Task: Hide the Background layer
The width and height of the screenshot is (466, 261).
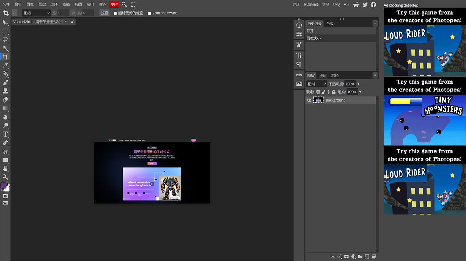Action: pos(309,100)
